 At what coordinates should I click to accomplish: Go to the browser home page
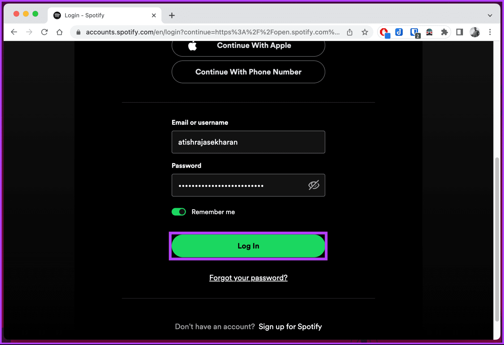tap(59, 32)
